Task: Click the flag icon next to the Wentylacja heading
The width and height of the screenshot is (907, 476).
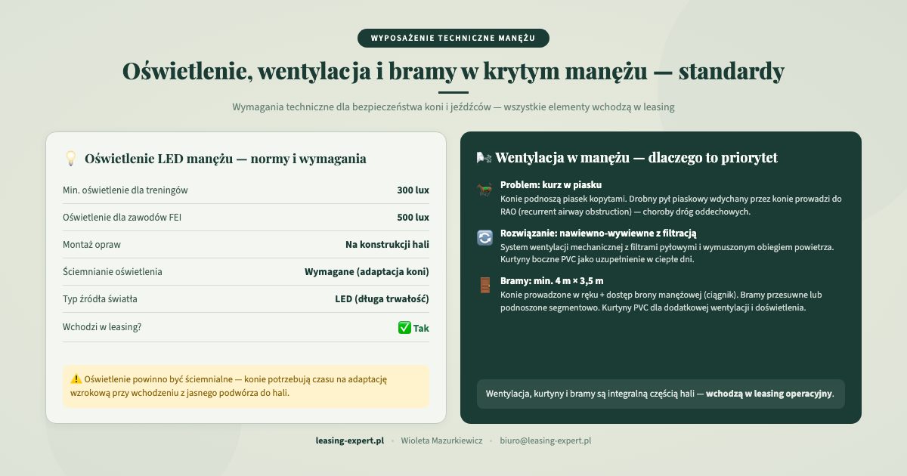Action: point(483,158)
